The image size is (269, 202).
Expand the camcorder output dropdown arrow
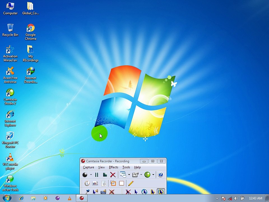[141, 175]
